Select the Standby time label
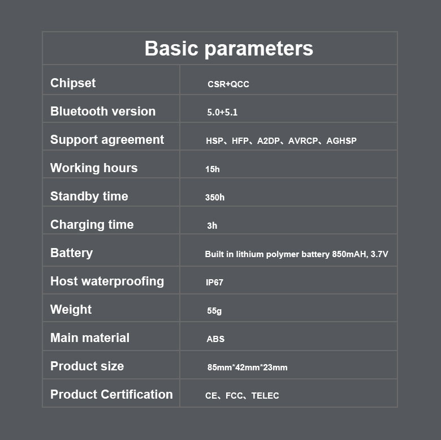This screenshot has height=440, width=441. click(x=89, y=196)
